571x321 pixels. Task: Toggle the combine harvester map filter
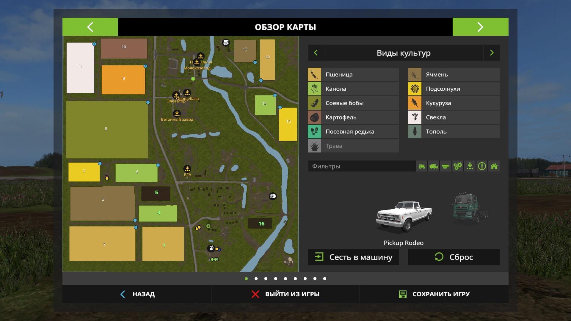[434, 166]
